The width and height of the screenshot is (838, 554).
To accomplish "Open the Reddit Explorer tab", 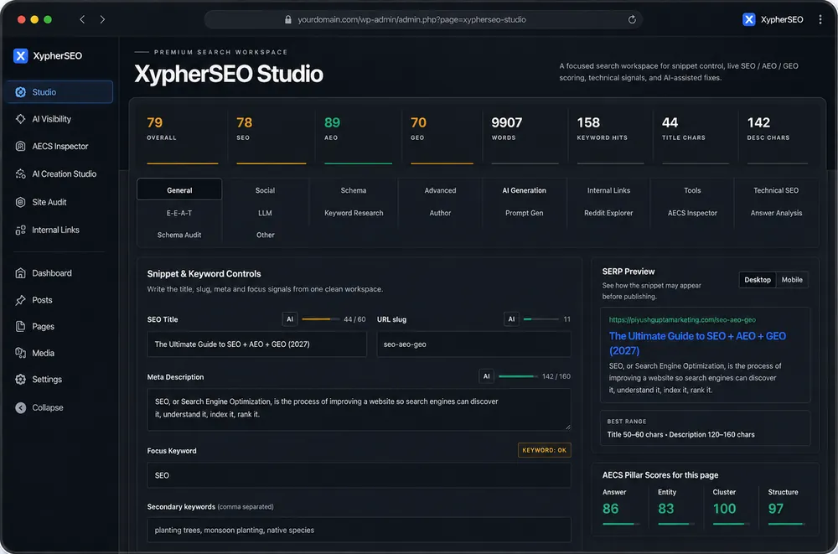I will click(x=608, y=213).
